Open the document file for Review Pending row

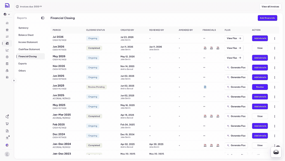tap(205, 87)
